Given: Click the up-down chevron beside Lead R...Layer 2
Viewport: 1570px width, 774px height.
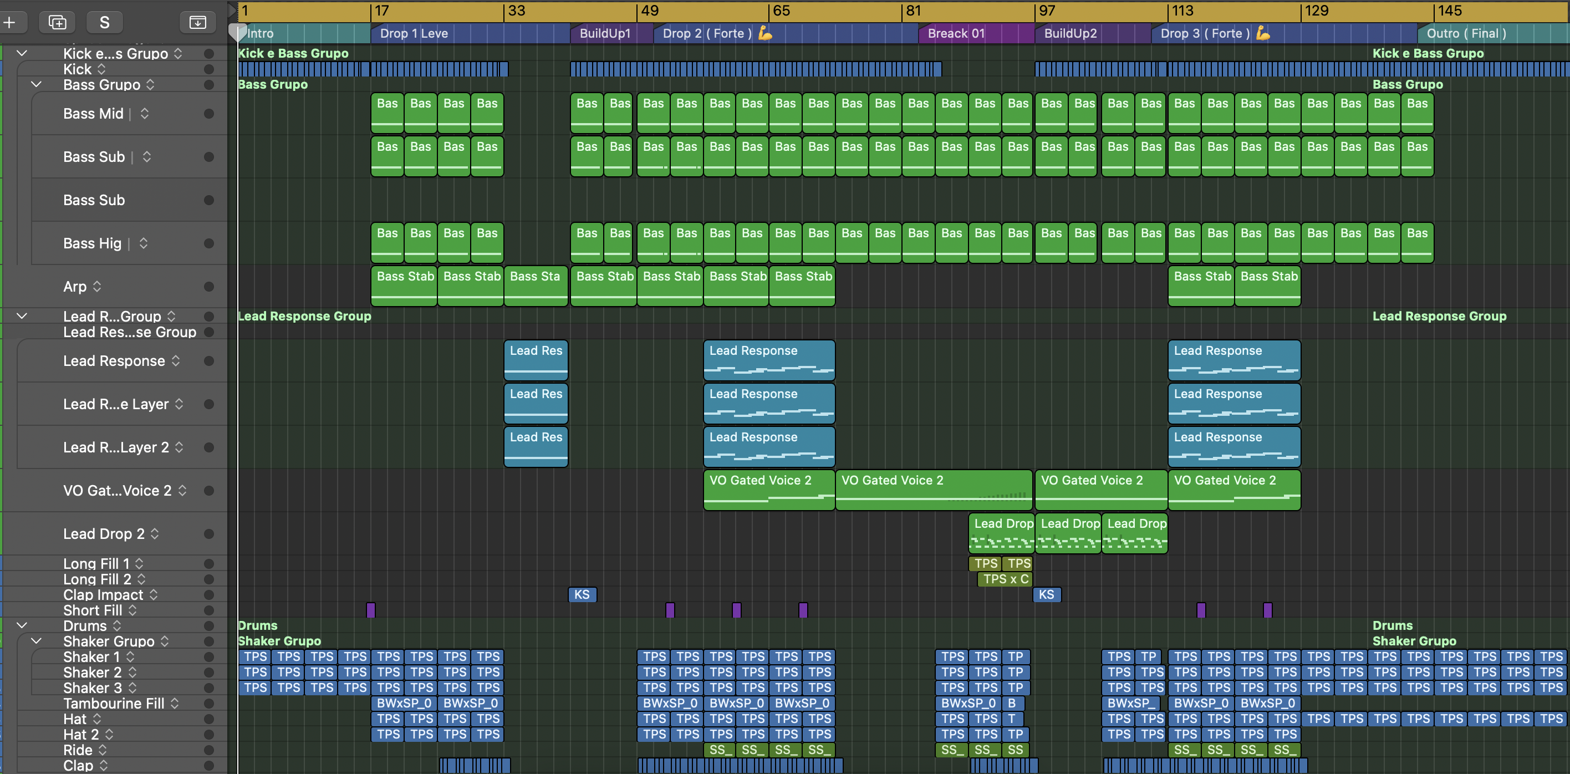Looking at the screenshot, I should pos(179,447).
